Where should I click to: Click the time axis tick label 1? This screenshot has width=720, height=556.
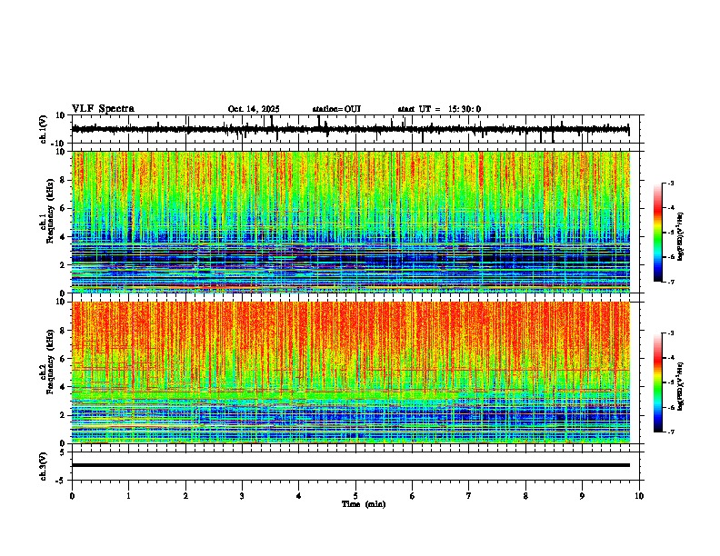tap(128, 496)
